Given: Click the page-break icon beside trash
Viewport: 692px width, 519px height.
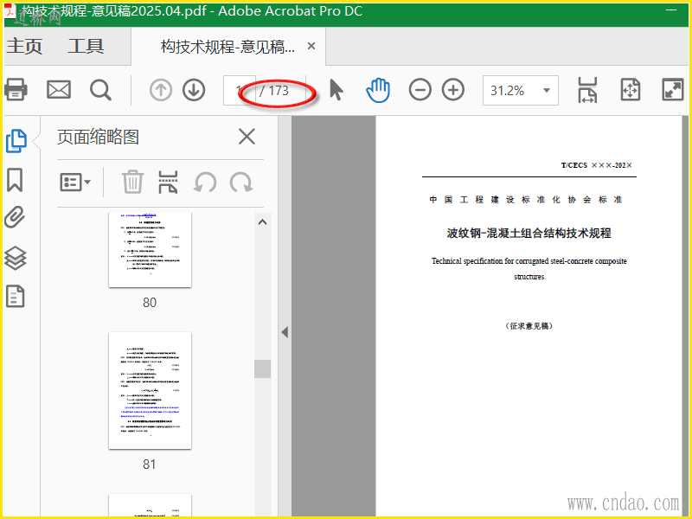Looking at the screenshot, I should coord(168,182).
